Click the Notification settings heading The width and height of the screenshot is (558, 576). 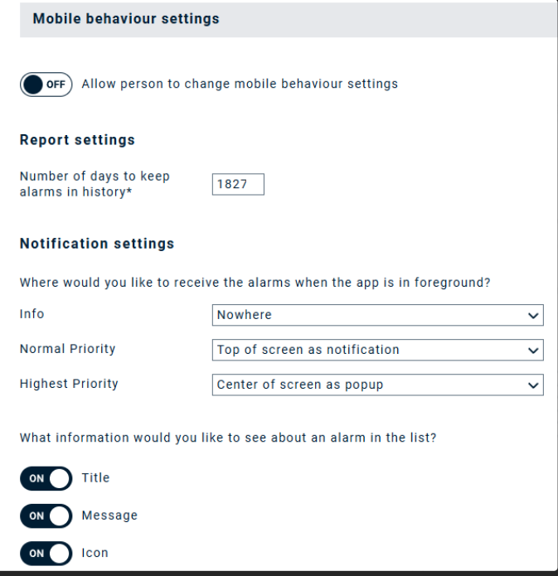(x=97, y=244)
